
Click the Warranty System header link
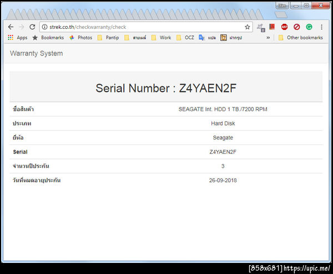click(x=36, y=53)
